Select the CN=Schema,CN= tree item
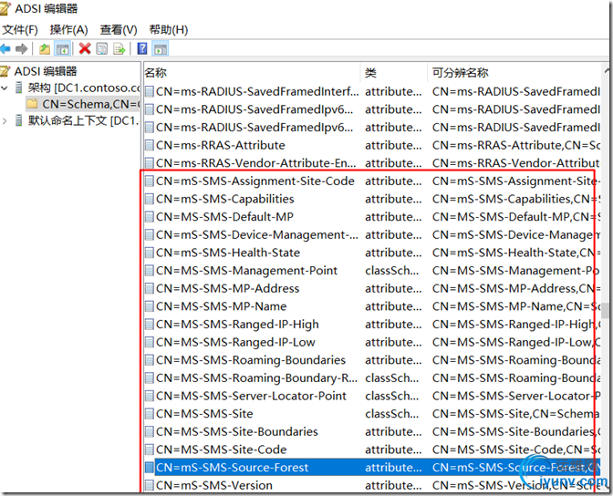This screenshot has height=496, width=613. click(x=90, y=104)
